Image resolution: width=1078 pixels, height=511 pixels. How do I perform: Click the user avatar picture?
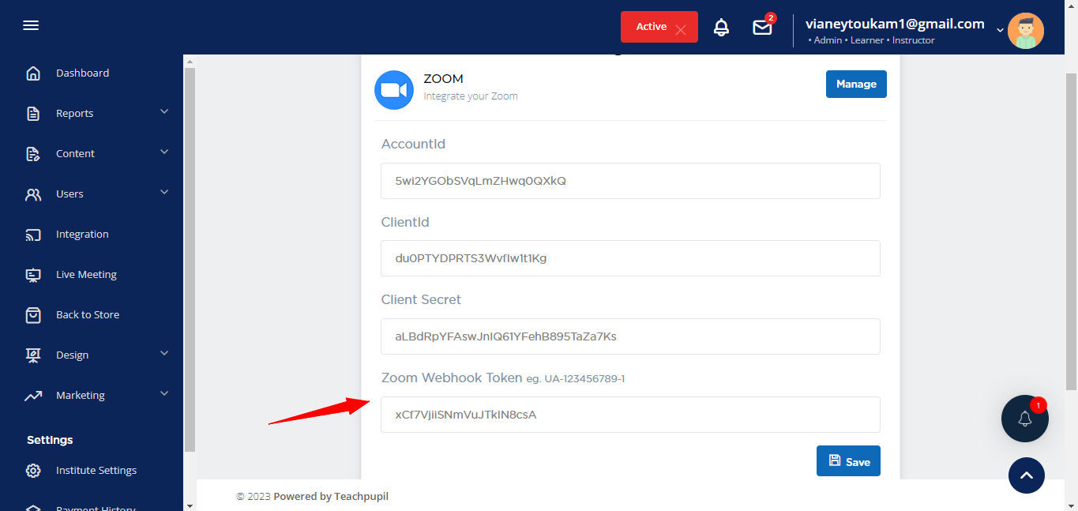[1025, 31]
